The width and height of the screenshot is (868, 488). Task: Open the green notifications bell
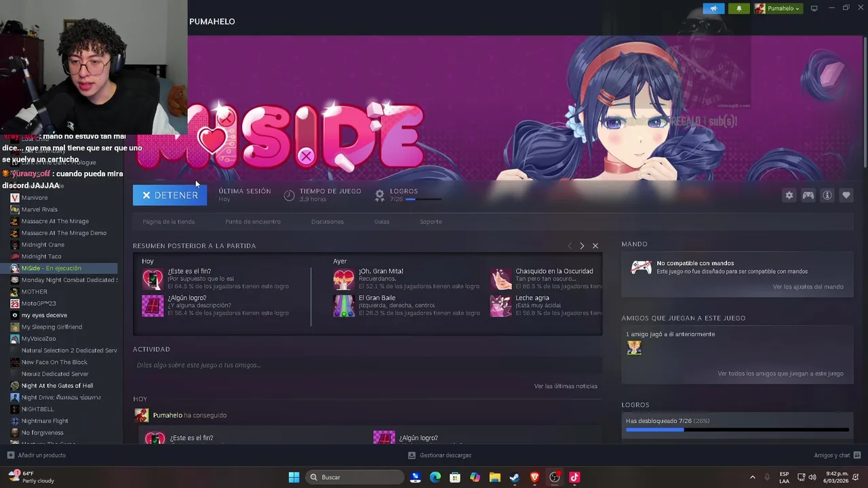[738, 9]
